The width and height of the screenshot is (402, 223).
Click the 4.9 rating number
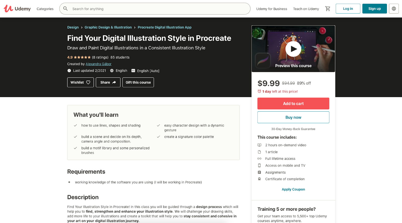pos(70,57)
